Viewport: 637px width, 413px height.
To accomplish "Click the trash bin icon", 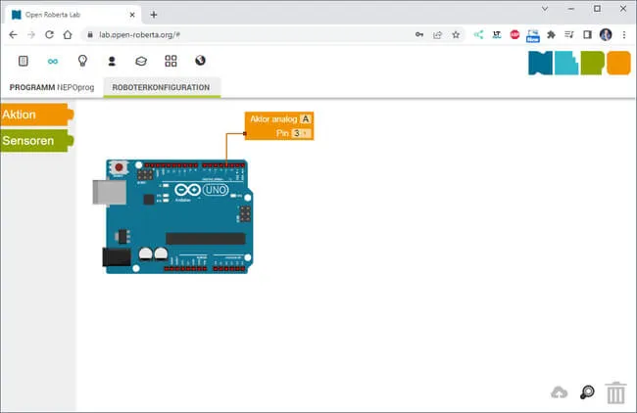I will pos(615,392).
